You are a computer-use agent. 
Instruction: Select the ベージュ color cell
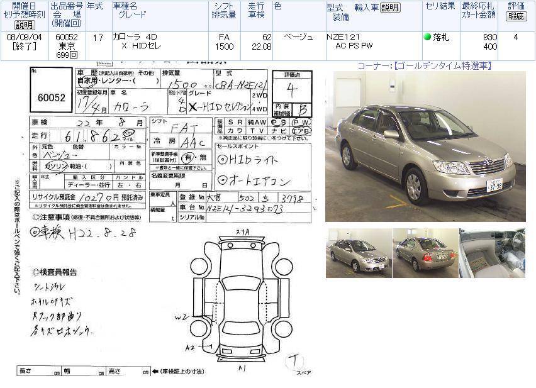(x=298, y=37)
